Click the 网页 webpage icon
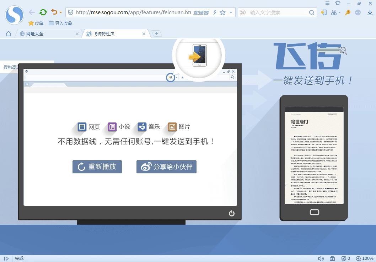The width and height of the screenshot is (376, 262). (x=82, y=127)
